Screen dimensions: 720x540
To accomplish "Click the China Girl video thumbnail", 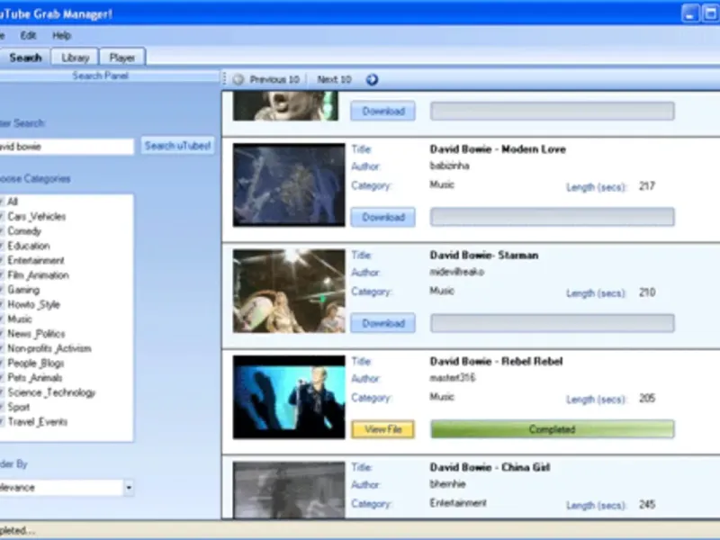I will click(289, 490).
